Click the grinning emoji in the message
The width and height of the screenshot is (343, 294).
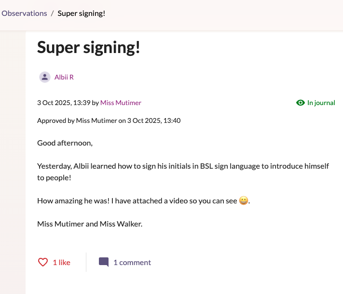tap(244, 201)
